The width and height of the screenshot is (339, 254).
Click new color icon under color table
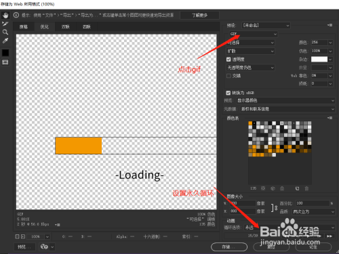pyautogui.click(x=297, y=188)
